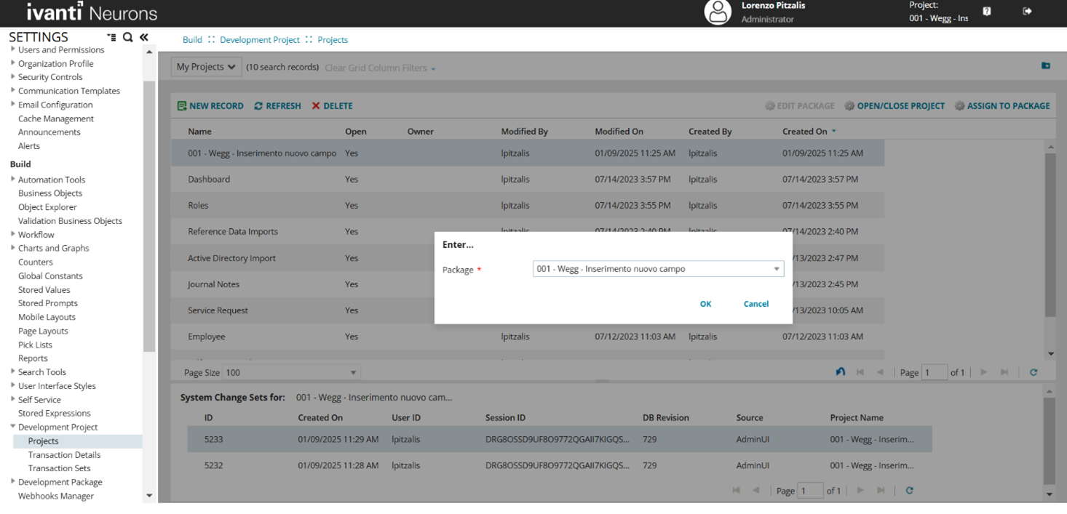Open the help question-mark icon

987,11
